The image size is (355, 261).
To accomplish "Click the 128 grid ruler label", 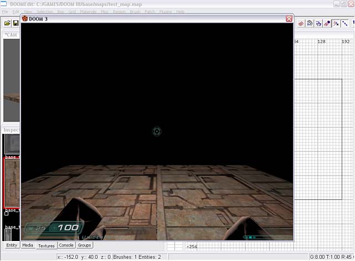I will [322, 42].
